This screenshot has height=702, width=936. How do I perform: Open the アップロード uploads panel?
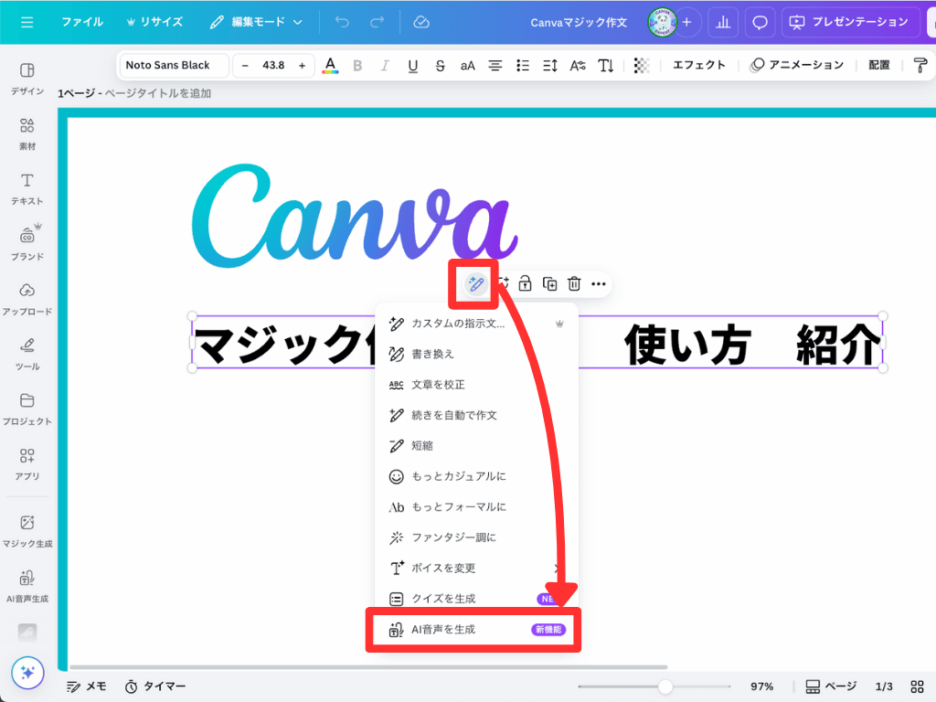pyautogui.click(x=27, y=299)
